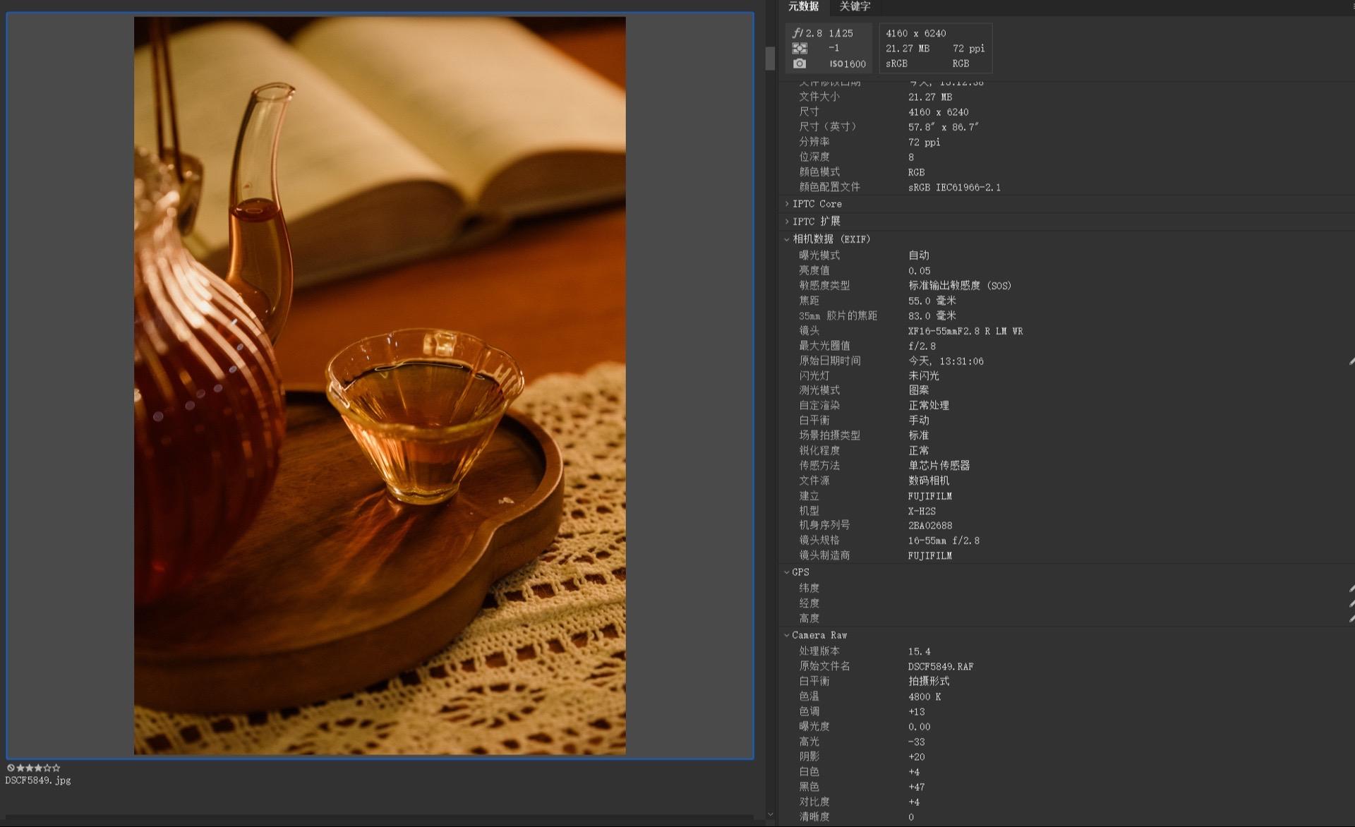Click the 位深度 value 8
Image resolution: width=1355 pixels, height=827 pixels.
click(911, 157)
